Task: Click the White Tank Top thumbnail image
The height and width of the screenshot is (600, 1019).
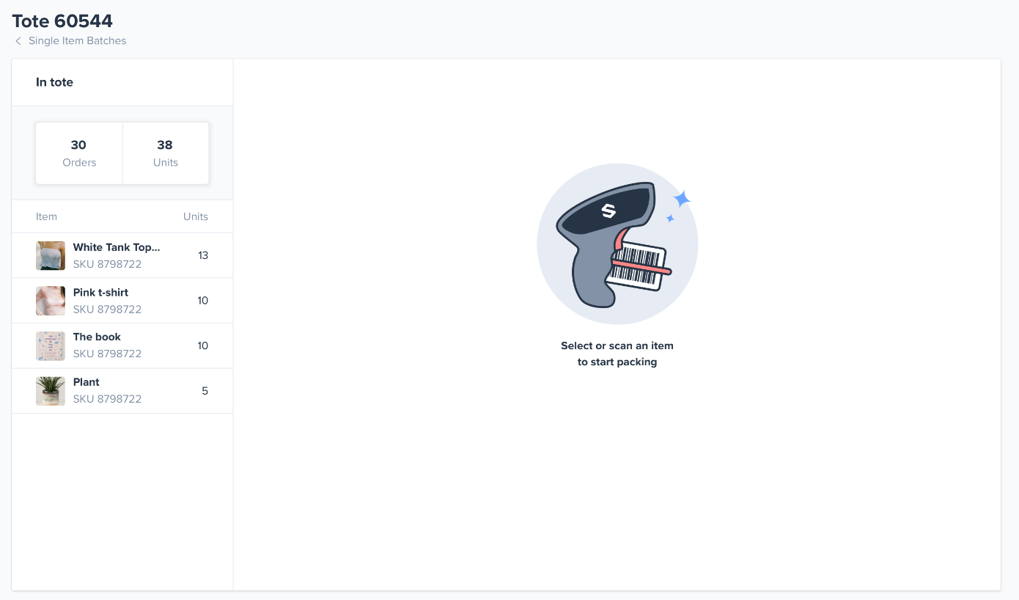Action: coord(51,255)
